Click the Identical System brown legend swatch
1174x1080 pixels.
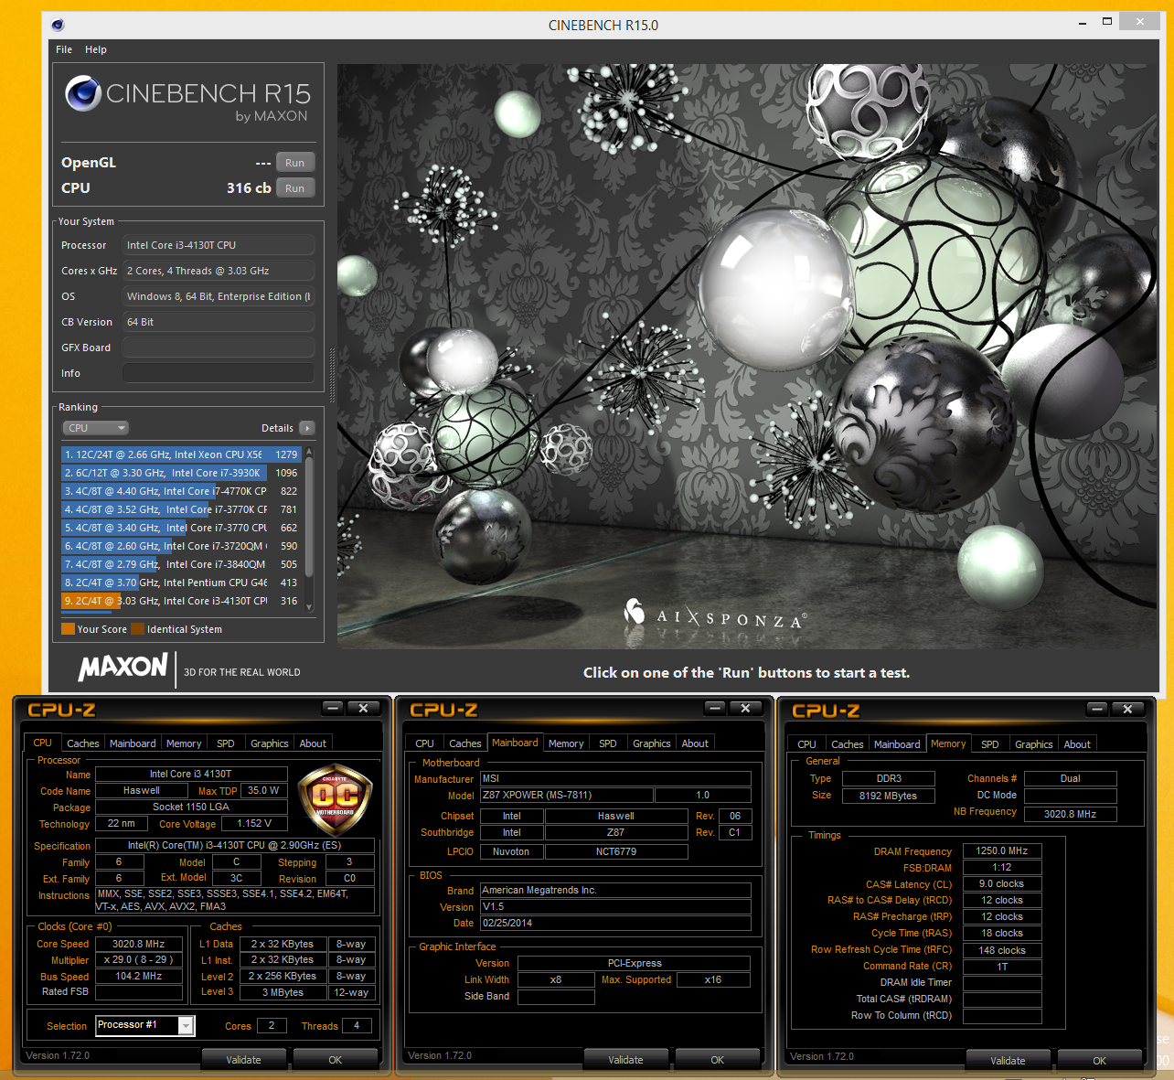pyautogui.click(x=137, y=629)
